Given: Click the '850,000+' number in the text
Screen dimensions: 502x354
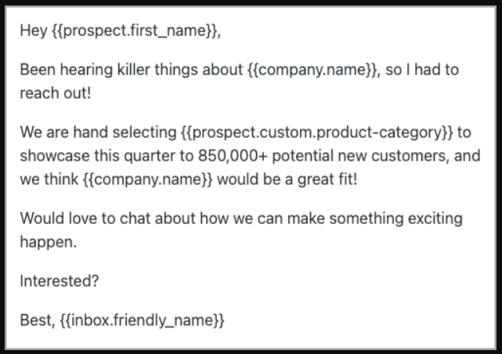Looking at the screenshot, I should click(x=233, y=156).
